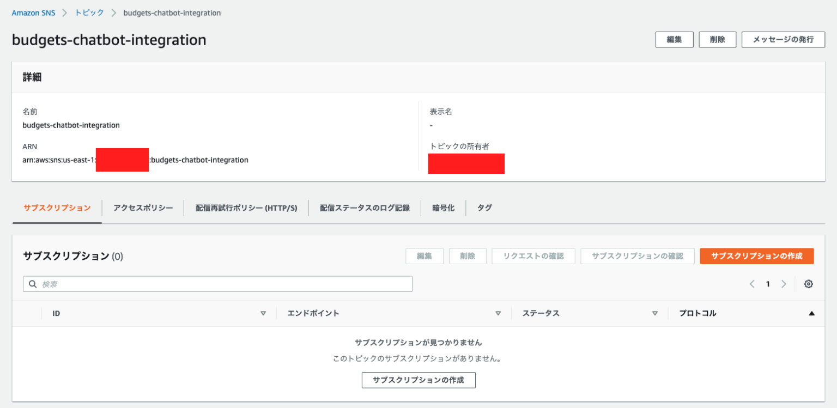837x408 pixels.
Task: Click budgets-chatbot-integration in breadcrumb
Action: click(x=172, y=13)
